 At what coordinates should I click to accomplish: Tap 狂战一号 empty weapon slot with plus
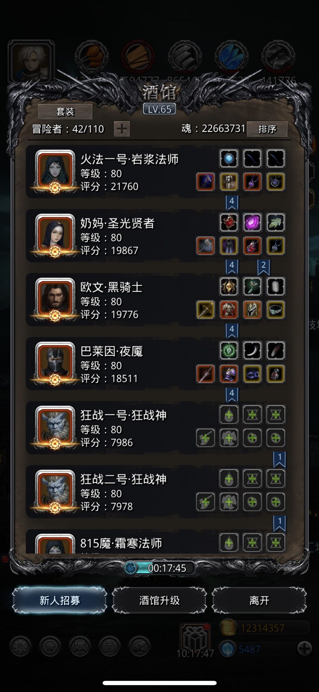205,438
